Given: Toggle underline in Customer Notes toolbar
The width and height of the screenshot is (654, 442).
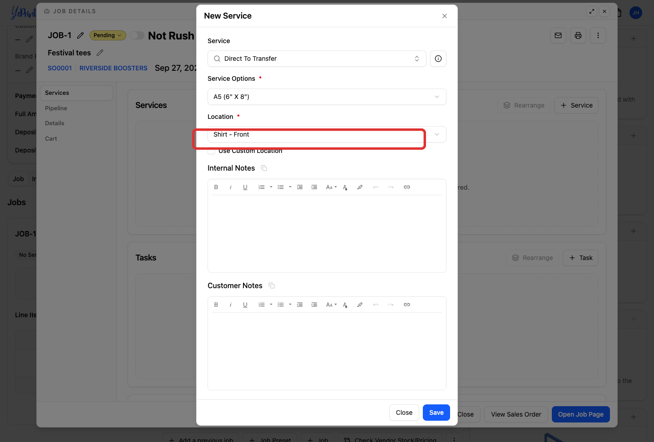Looking at the screenshot, I should pyautogui.click(x=245, y=304).
